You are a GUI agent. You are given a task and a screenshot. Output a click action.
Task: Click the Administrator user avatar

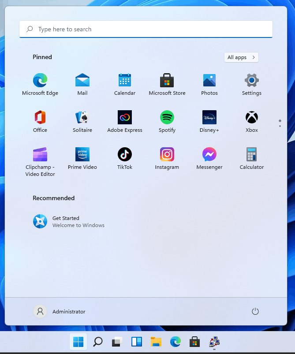click(x=40, y=311)
